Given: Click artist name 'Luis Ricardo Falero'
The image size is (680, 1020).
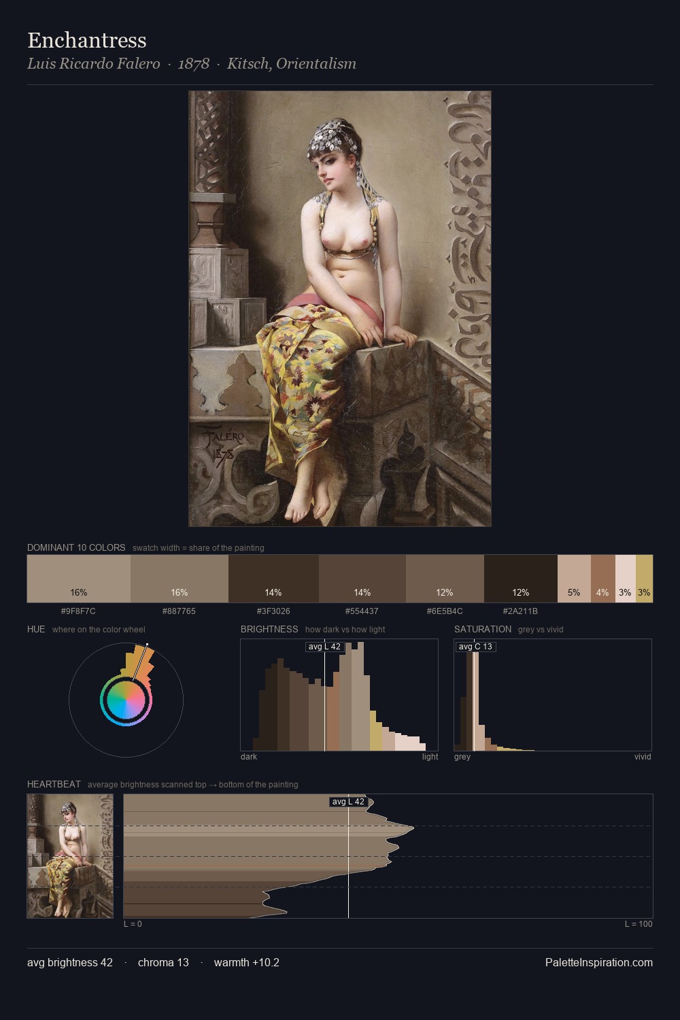Looking at the screenshot, I should pos(94,64).
